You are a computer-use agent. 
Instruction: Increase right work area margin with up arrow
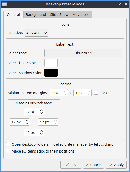55,121
